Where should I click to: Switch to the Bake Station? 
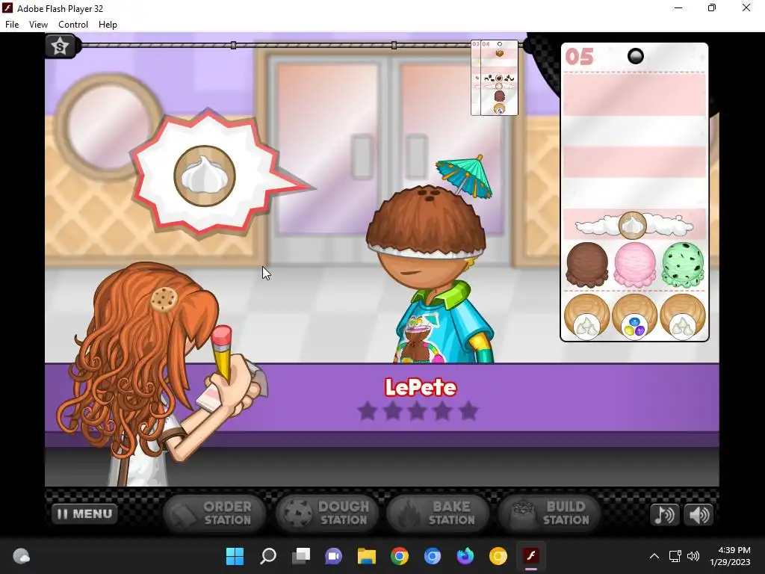tap(438, 513)
